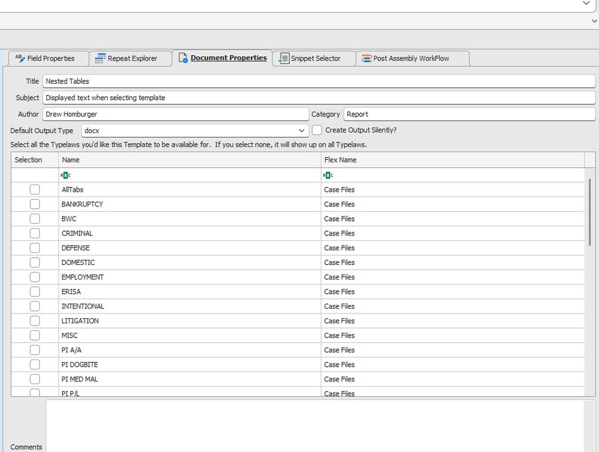Viewport: 599px width, 452px height.
Task: Click the Document Properties gear page icon
Action: pyautogui.click(x=183, y=58)
